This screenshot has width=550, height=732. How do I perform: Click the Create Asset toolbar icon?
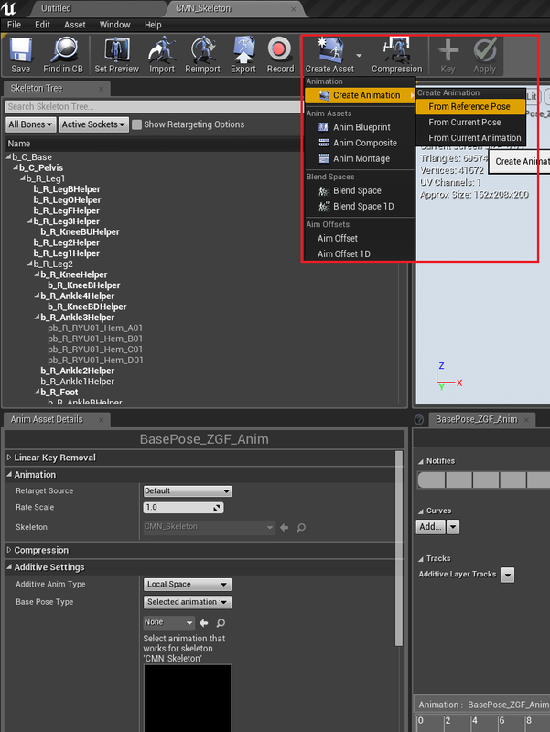(330, 50)
